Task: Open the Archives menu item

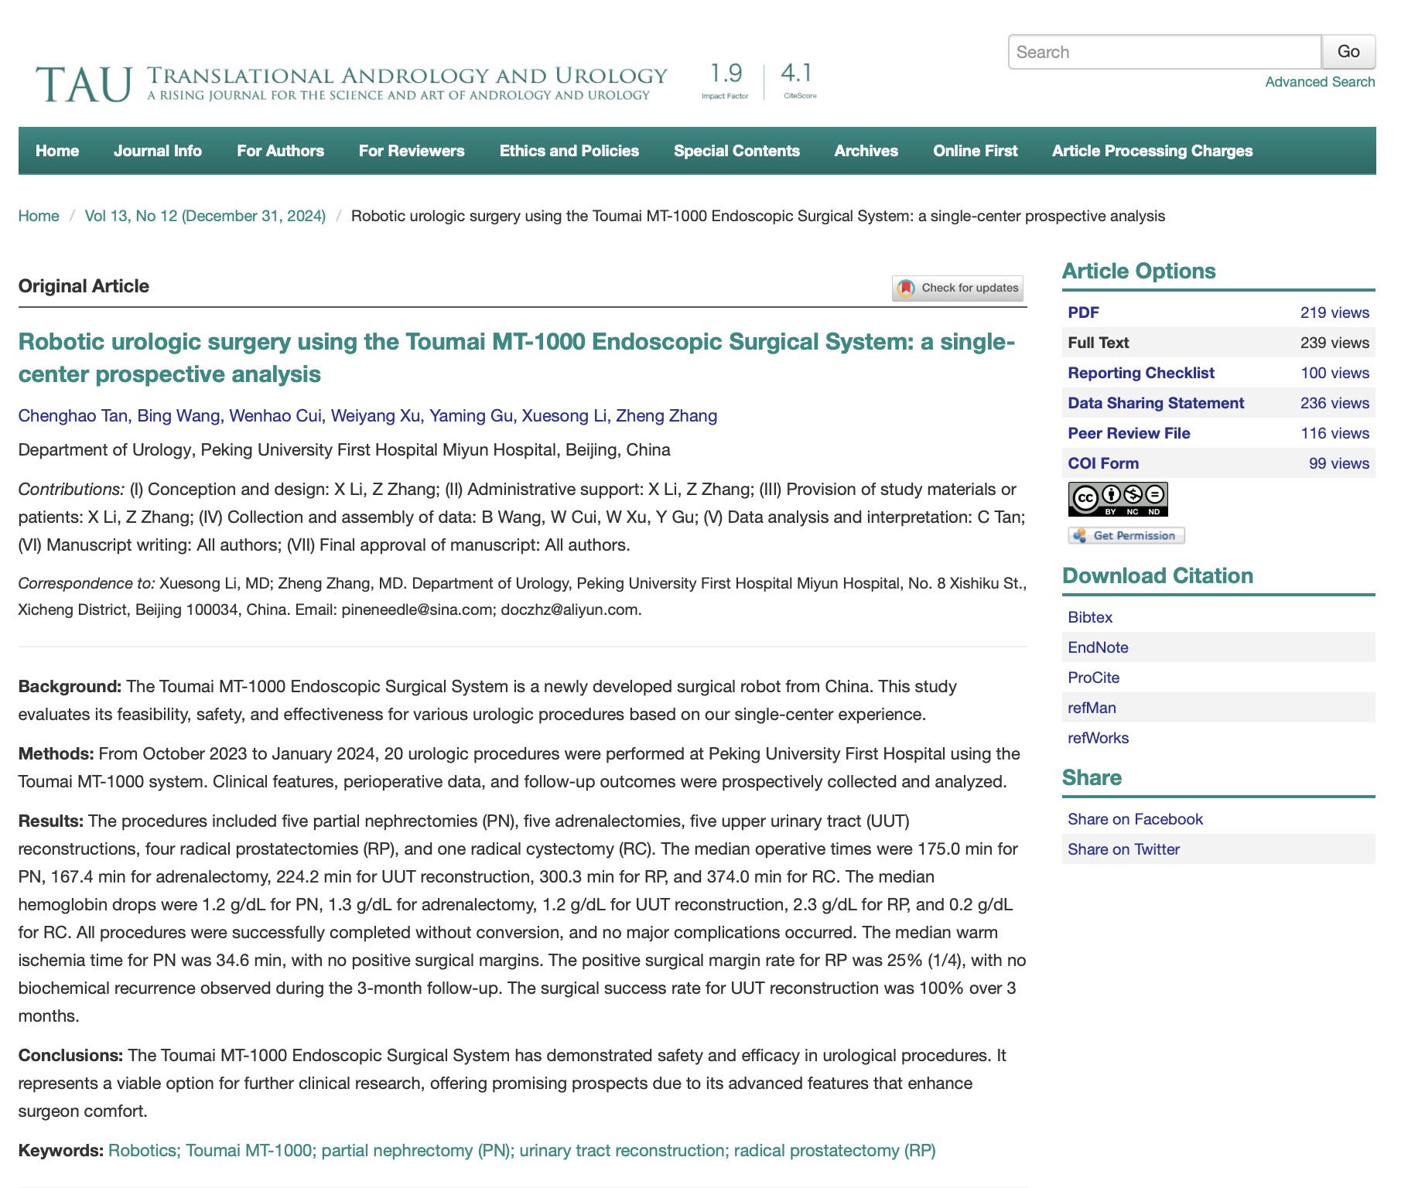Action: pyautogui.click(x=866, y=151)
